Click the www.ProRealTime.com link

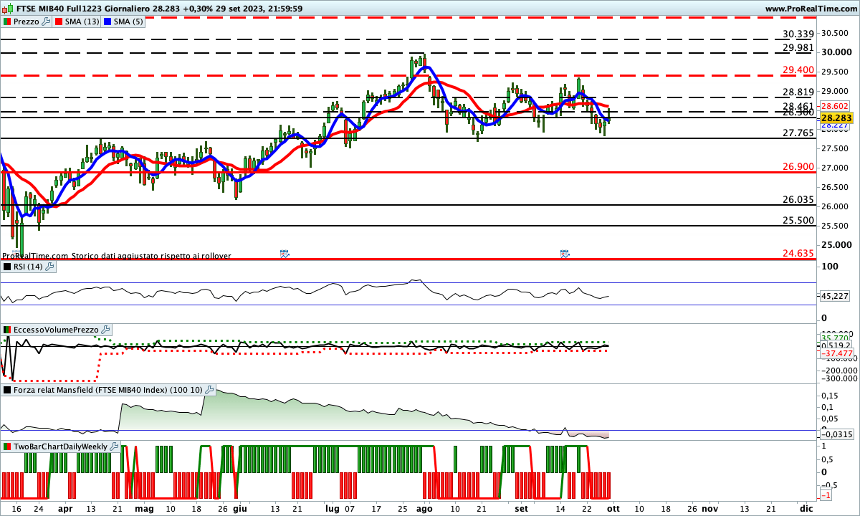[811, 9]
